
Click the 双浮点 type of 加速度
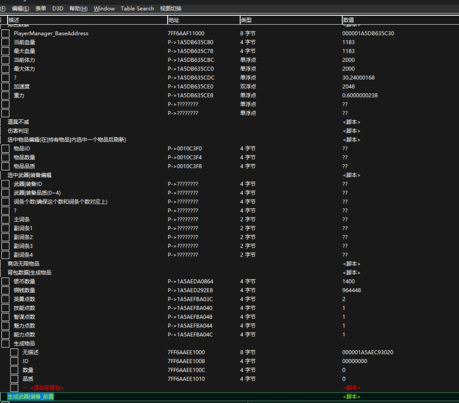pos(248,87)
